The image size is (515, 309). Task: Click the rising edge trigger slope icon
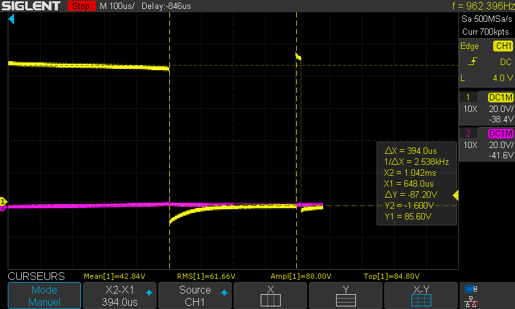474,62
